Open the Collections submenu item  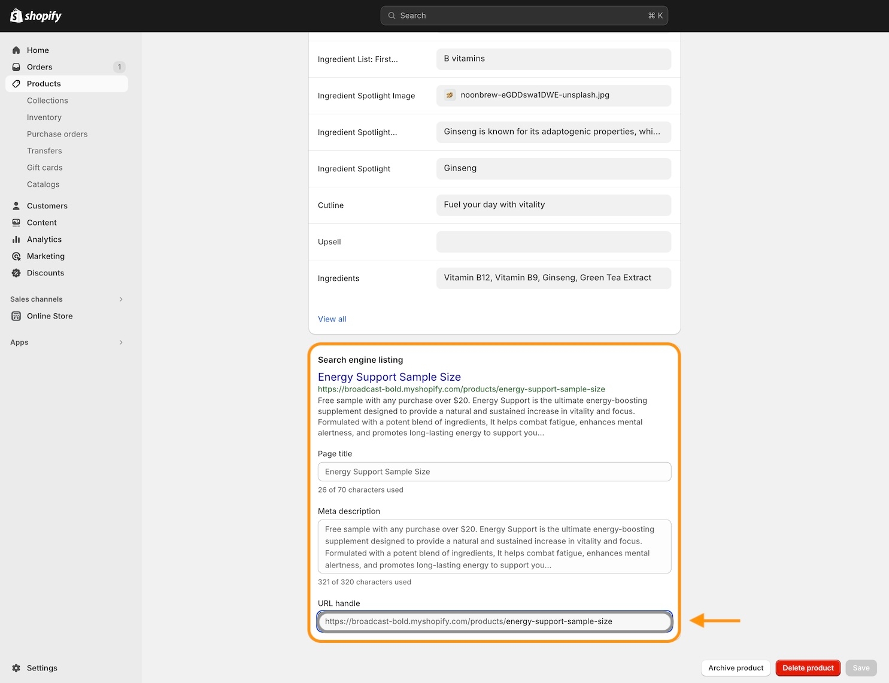coord(47,101)
